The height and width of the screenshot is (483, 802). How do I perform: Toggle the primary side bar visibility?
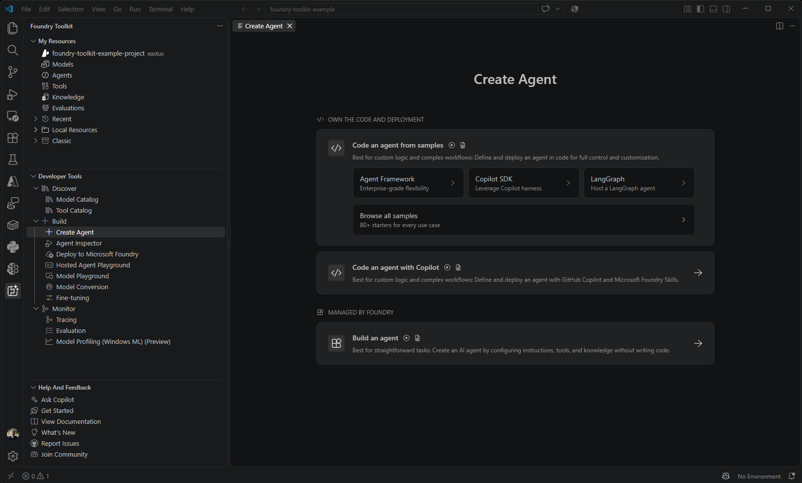701,9
